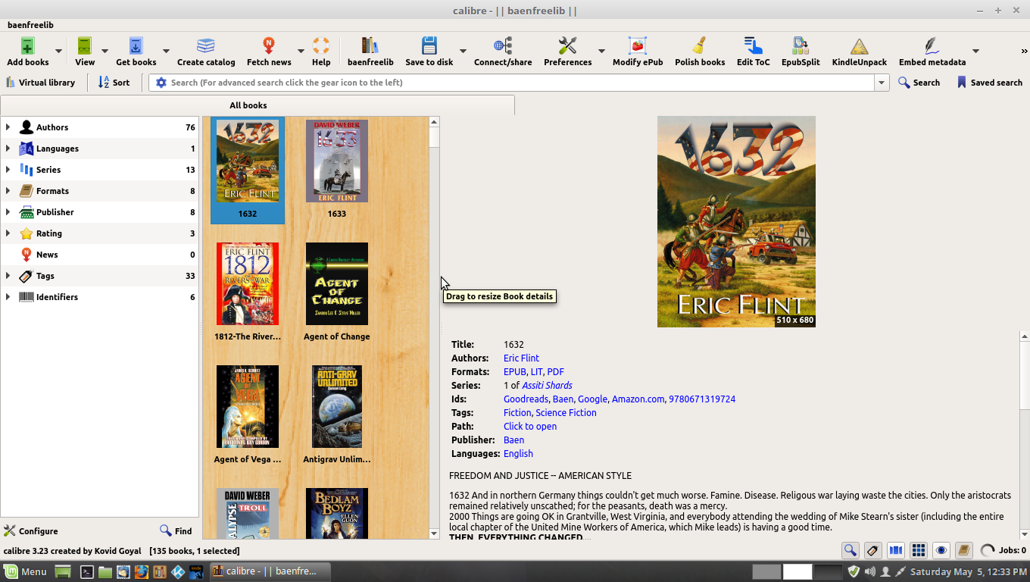Open the Create catalog tool
1030x582 pixels.
point(206,46)
